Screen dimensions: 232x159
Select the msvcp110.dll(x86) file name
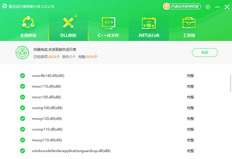point(47,140)
